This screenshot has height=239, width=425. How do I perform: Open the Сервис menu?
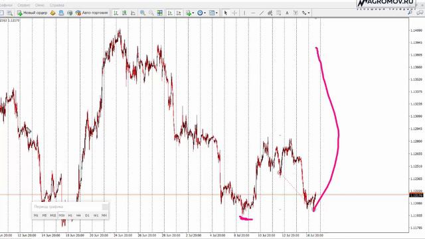pos(24,5)
